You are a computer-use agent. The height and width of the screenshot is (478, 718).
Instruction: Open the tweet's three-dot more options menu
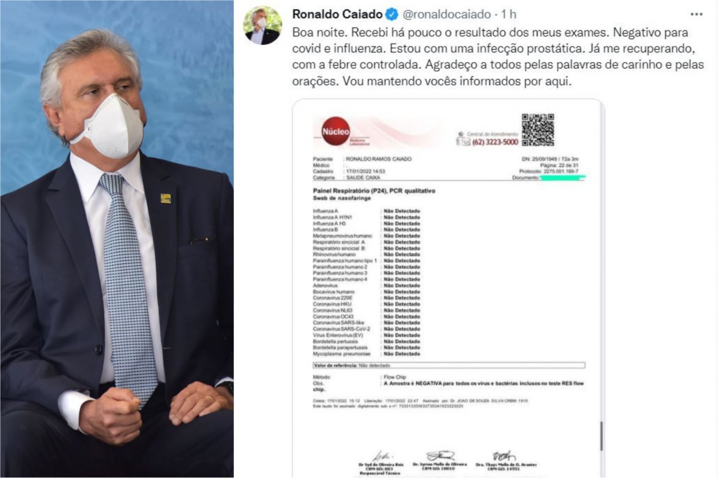696,14
